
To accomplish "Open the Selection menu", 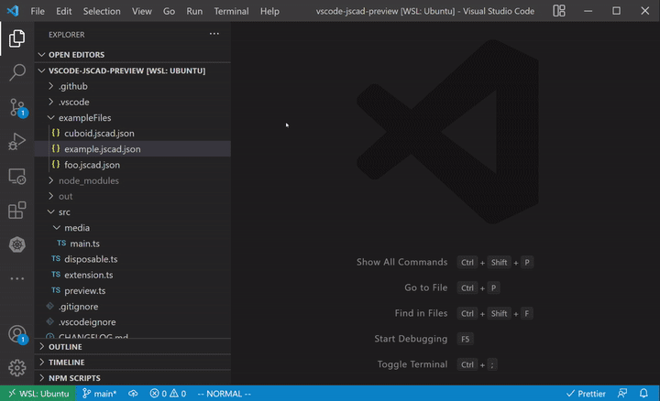I will (102, 11).
